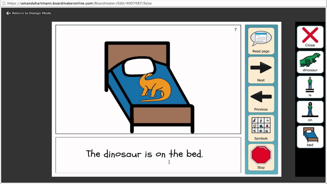Click the browser address bar URL

[x=82, y=3]
